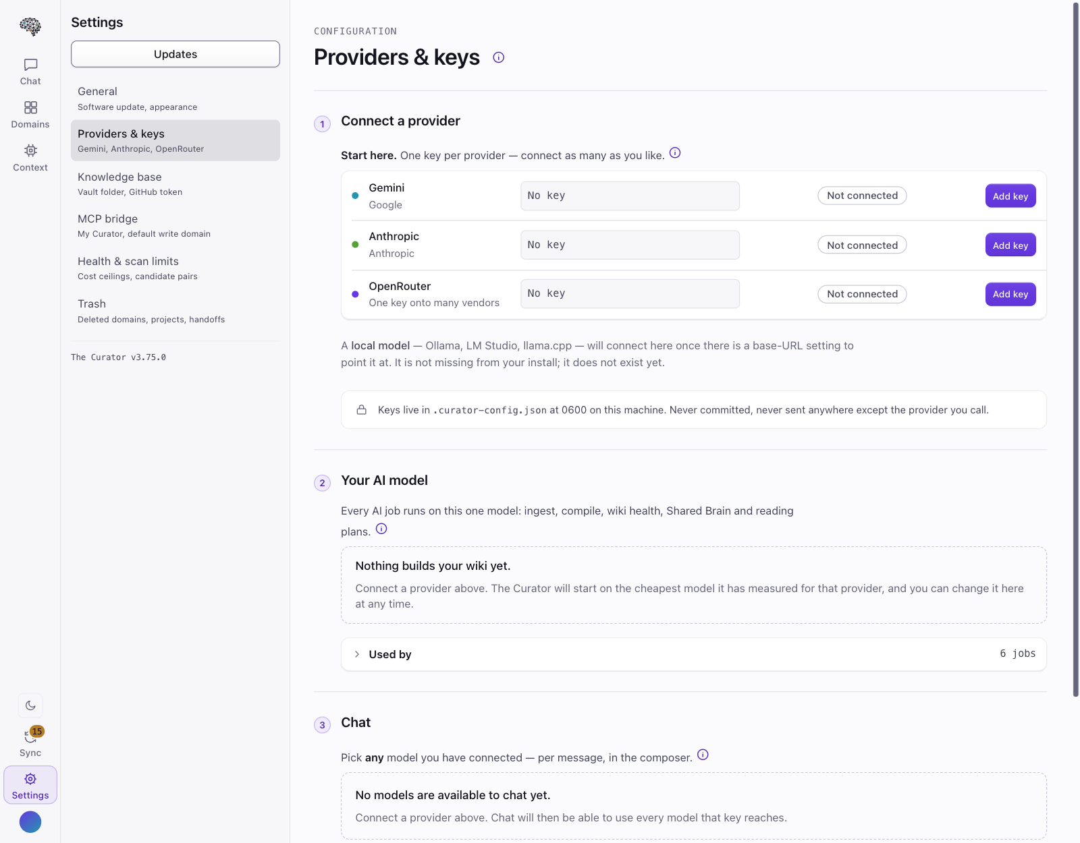Open the Chat sidebar icon
The image size is (1080, 843).
[30, 71]
